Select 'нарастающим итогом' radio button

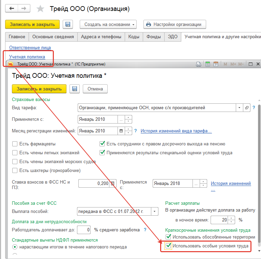tap(15, 247)
